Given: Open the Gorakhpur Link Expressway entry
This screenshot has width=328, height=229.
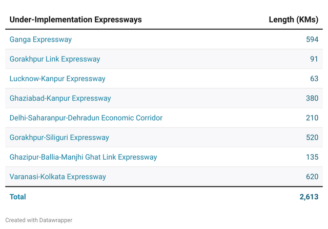Looking at the screenshot, I should click(55, 59).
